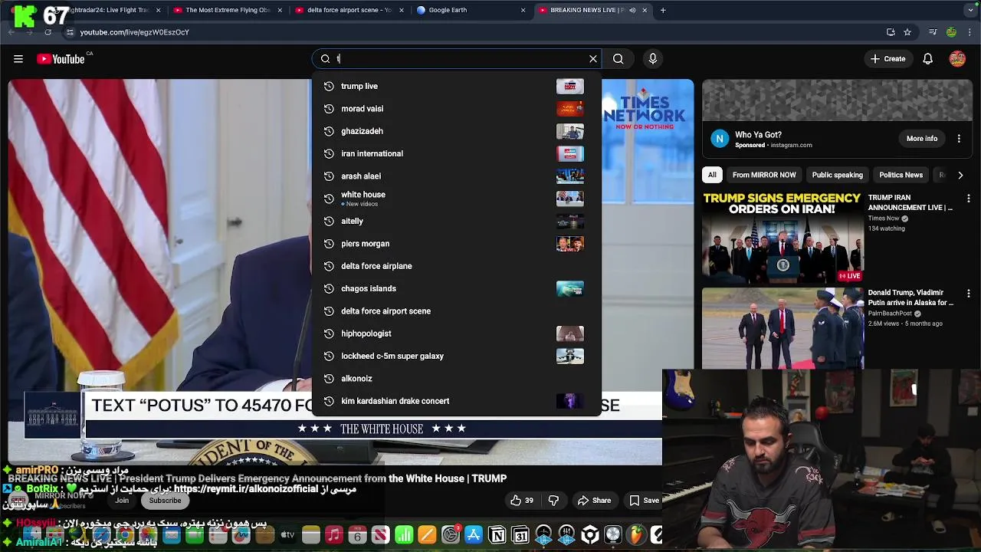The image size is (981, 552).
Task: Choose the 'arash alaei' suggestion
Action: 457,176
